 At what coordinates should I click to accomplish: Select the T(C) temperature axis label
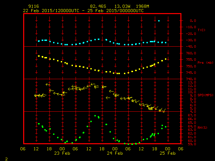(202, 30)
